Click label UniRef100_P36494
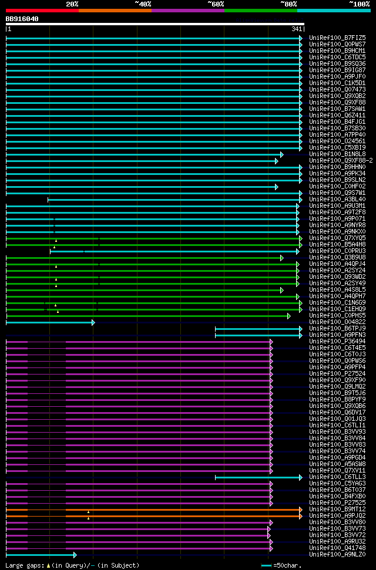376x570 pixels. pyautogui.click(x=337, y=341)
